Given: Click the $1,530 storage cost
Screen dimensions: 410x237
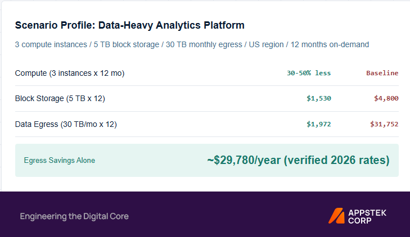Looking at the screenshot, I should pyautogui.click(x=319, y=98).
